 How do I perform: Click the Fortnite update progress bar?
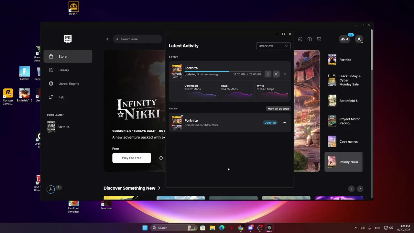[x=223, y=71]
